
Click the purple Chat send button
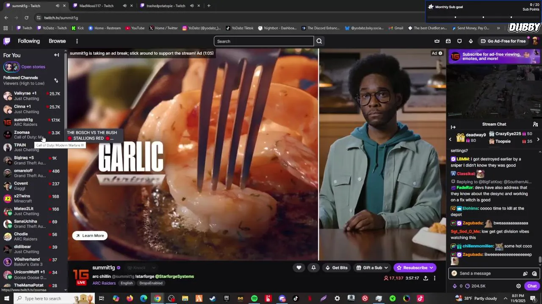pos(532,286)
